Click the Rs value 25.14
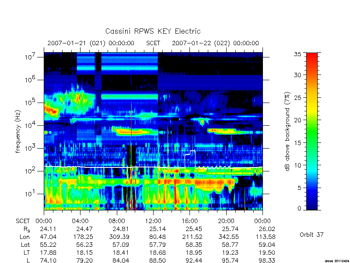Screen dimensions: 350x263 (x=157, y=229)
